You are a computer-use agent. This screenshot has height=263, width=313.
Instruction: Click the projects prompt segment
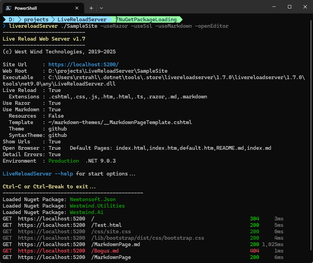36,20
